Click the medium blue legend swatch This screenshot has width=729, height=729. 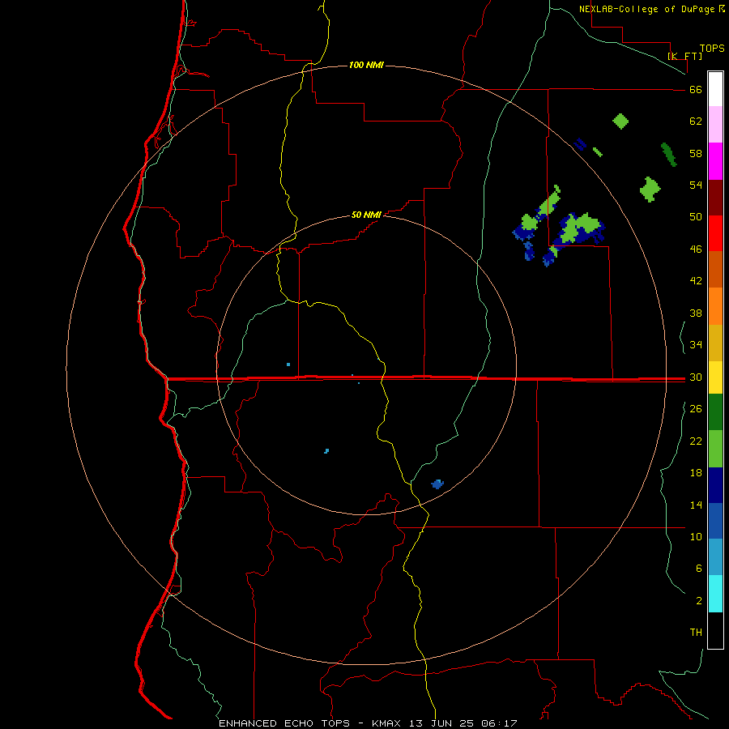coord(715,521)
